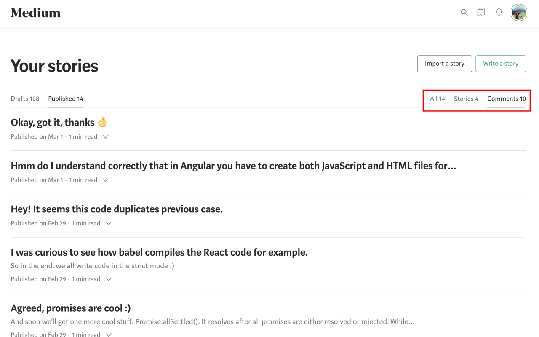
Task: Expand chevron for "Hey! It seems this code" comment
Action: (109, 224)
